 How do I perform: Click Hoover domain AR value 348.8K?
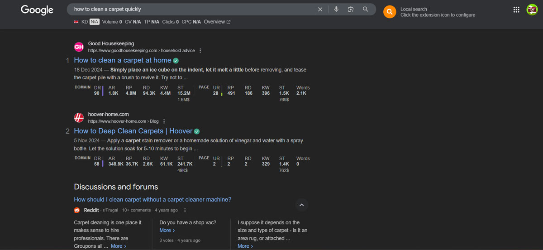[116, 164]
